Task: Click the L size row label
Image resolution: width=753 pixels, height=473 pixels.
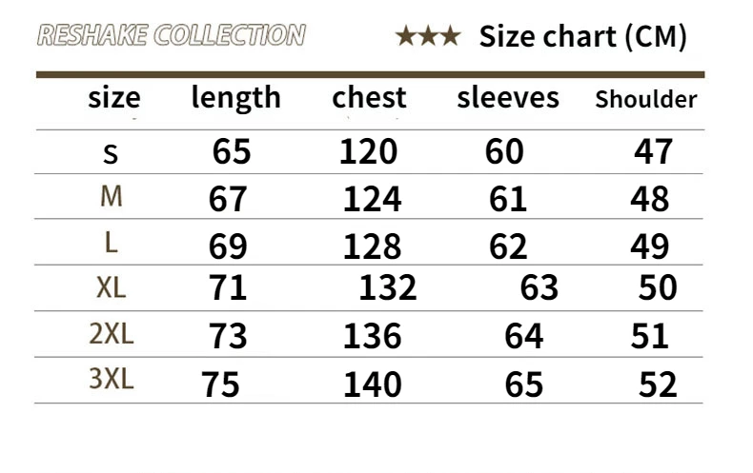Action: click(111, 243)
